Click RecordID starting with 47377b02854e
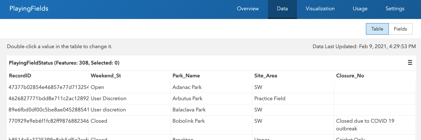Image resolution: width=421 pixels, height=140 pixels. coord(48,87)
